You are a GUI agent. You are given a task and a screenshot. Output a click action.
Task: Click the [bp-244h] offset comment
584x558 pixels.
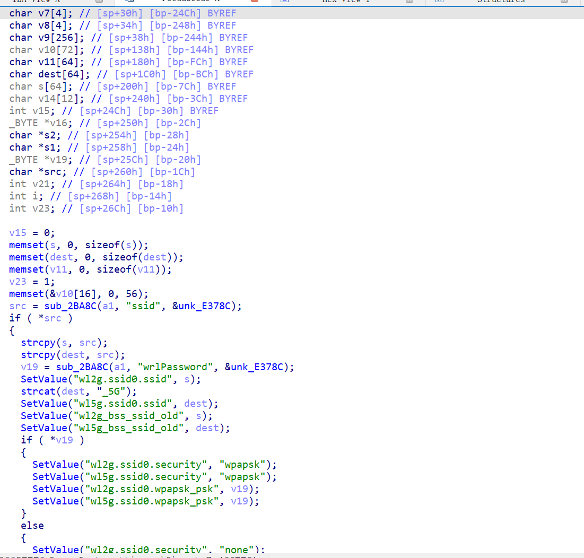(x=187, y=38)
